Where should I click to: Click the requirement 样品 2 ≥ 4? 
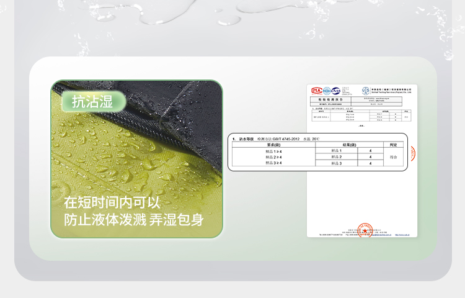(273, 157)
